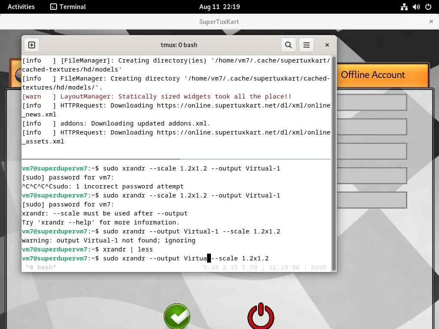
Task: Click the 'tmux: 0 bash' window title
Action: click(x=179, y=45)
